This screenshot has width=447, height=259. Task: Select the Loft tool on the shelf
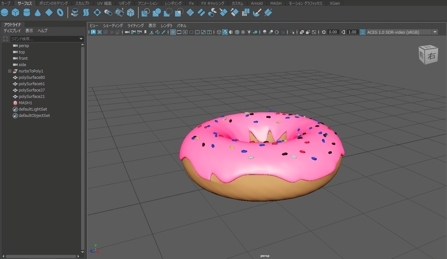[85, 12]
